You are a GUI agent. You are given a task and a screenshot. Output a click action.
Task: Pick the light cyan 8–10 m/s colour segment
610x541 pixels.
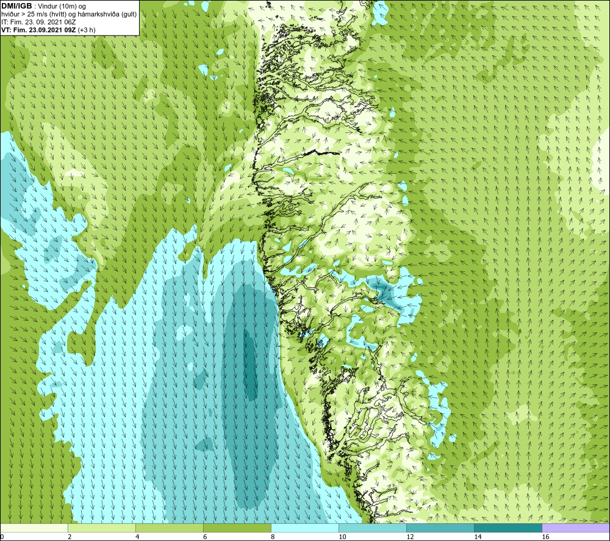coord(305,528)
